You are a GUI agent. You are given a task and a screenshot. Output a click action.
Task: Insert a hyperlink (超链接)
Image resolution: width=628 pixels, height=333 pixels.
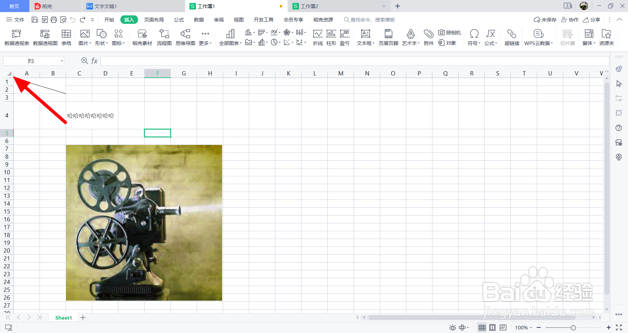coord(512,38)
